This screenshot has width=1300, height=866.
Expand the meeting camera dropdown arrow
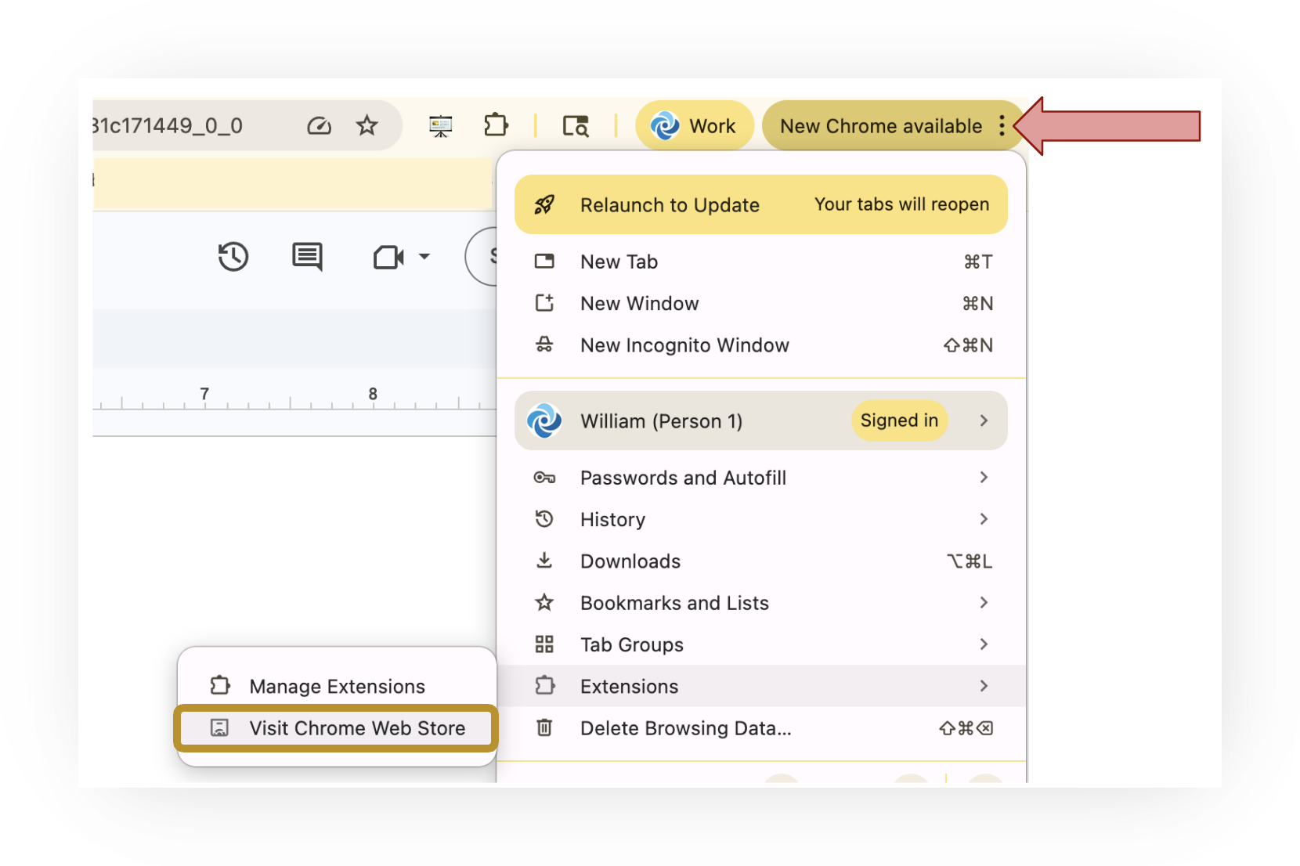[424, 257]
